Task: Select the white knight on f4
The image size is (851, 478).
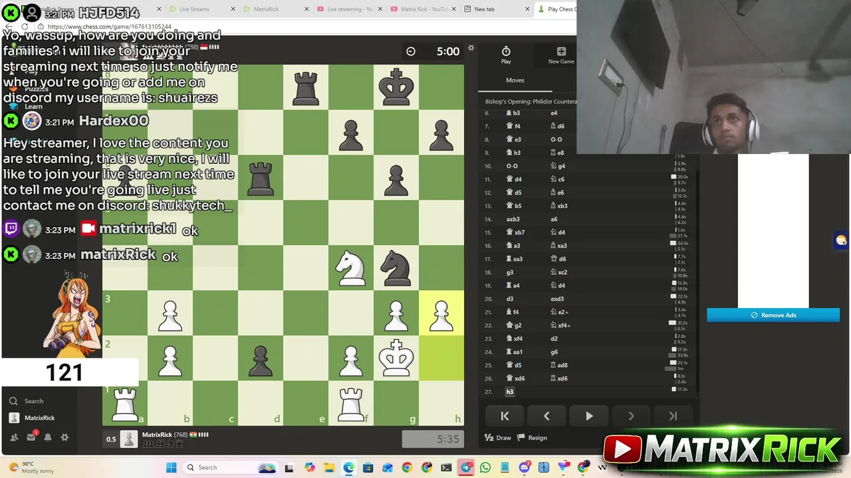Action: (351, 268)
